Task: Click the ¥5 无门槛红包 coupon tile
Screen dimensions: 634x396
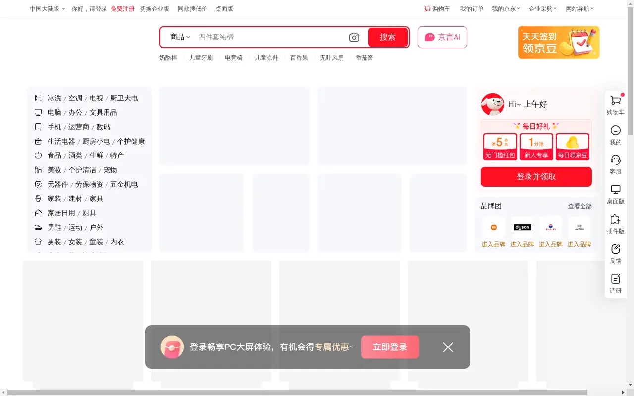Action: pos(500,147)
